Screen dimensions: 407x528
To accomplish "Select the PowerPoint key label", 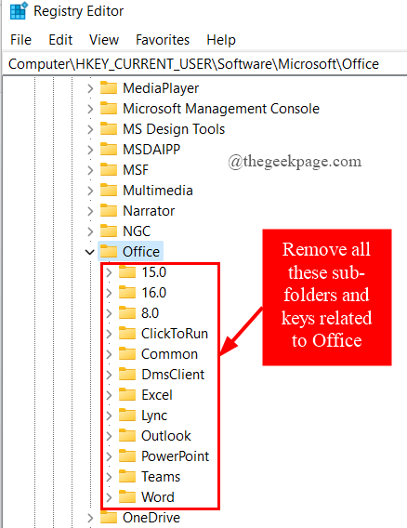I will tap(175, 457).
